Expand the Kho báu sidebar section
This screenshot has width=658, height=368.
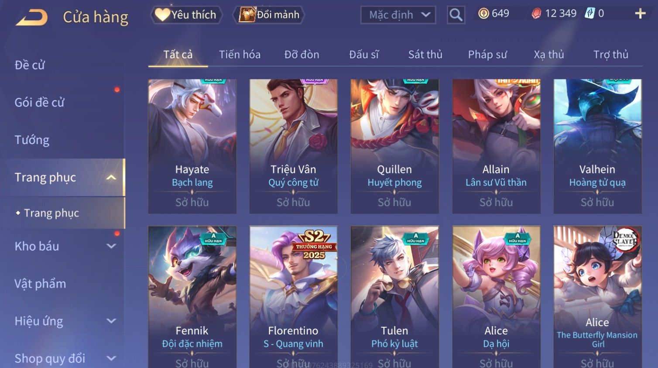tap(111, 246)
